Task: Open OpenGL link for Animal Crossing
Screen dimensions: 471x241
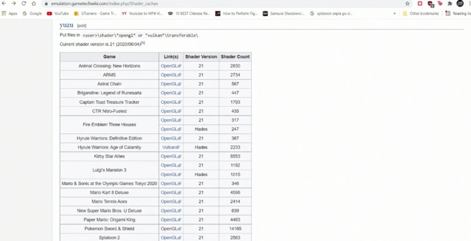Action: coord(171,66)
